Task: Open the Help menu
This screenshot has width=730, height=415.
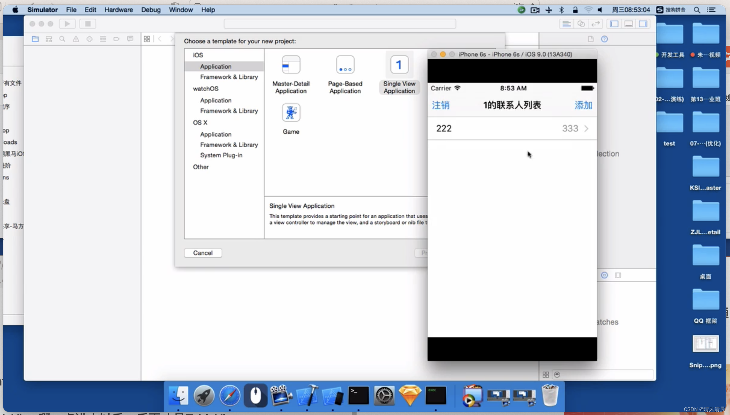Action: 208,10
